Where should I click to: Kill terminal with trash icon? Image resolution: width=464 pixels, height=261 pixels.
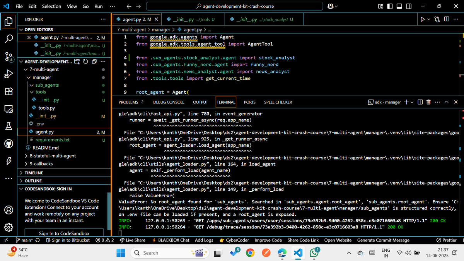(428, 102)
